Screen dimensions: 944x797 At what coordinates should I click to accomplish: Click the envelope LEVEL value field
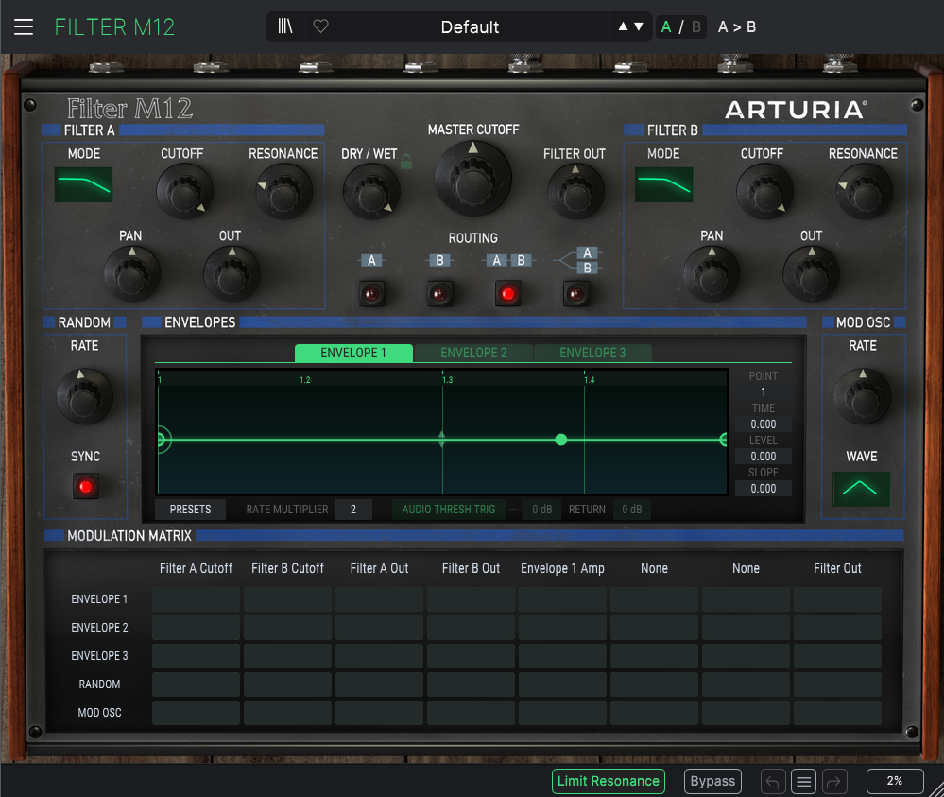coord(764,457)
